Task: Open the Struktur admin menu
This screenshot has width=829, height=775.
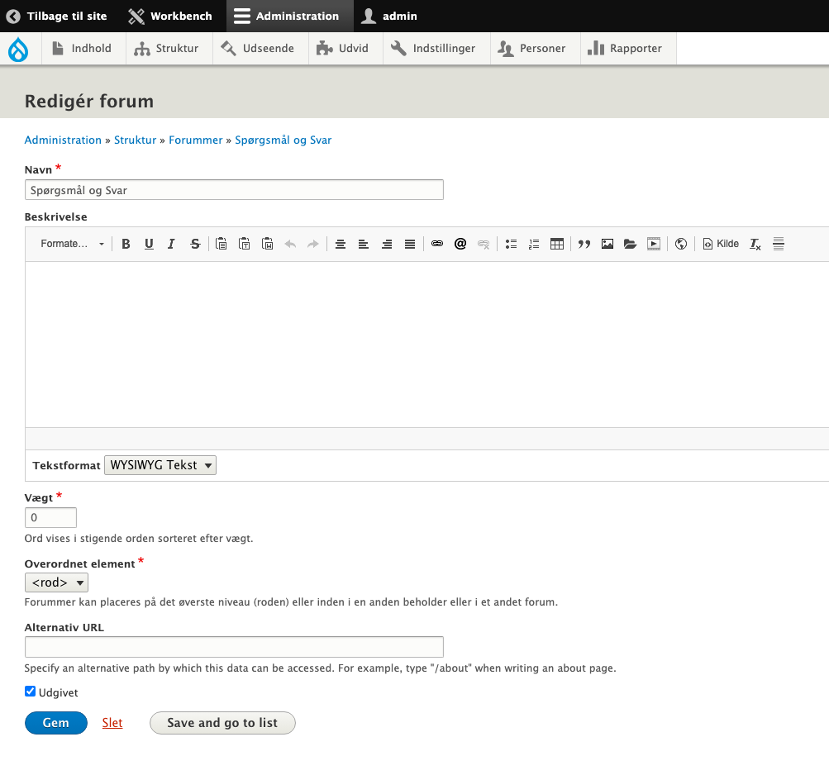Action: point(169,48)
